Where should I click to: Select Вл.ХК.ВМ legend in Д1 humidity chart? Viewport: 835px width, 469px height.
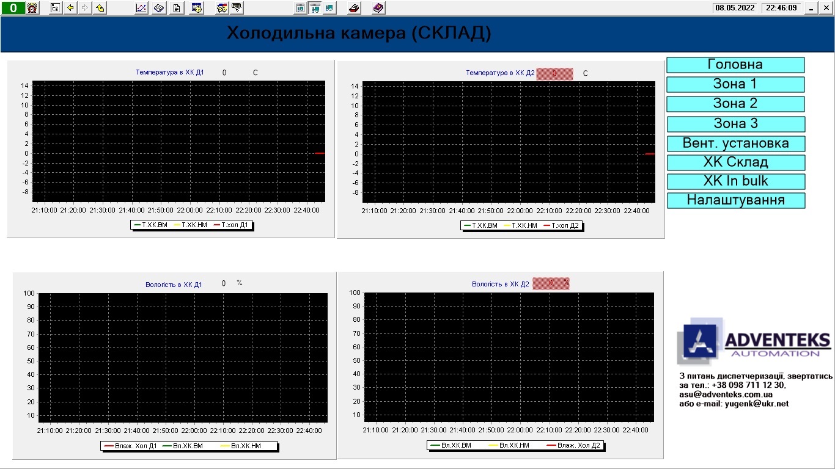coord(183,446)
